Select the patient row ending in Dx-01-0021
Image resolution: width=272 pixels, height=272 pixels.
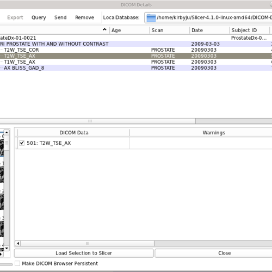136,38
